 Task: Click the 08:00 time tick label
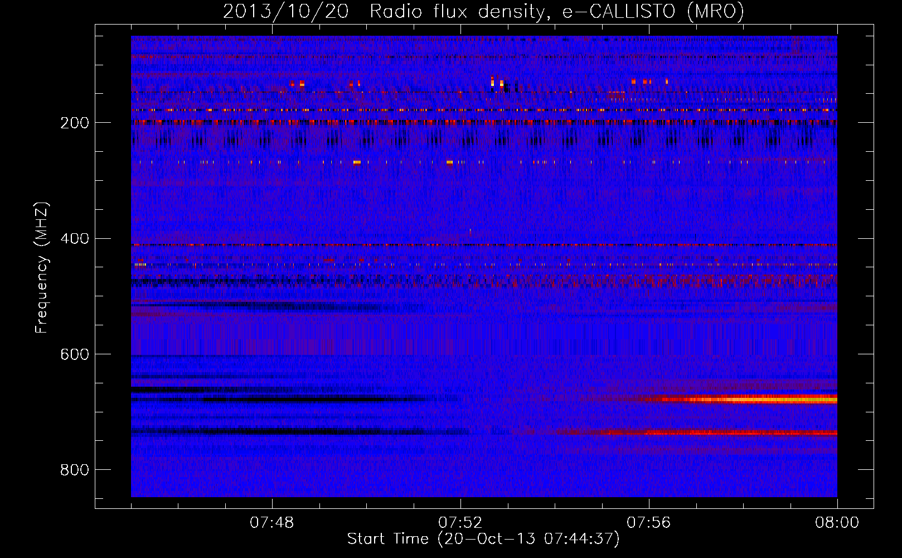[837, 523]
